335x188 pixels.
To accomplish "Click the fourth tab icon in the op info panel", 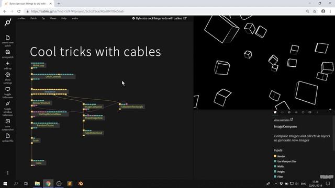I will pyautogui.click(x=296, y=112).
